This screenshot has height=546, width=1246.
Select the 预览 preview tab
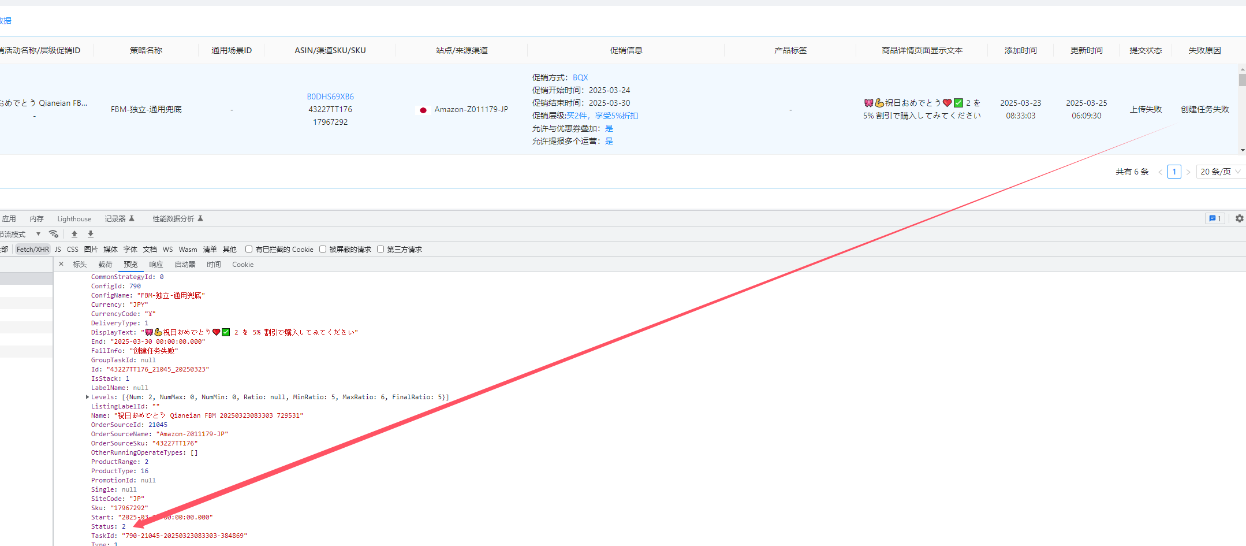tap(130, 265)
